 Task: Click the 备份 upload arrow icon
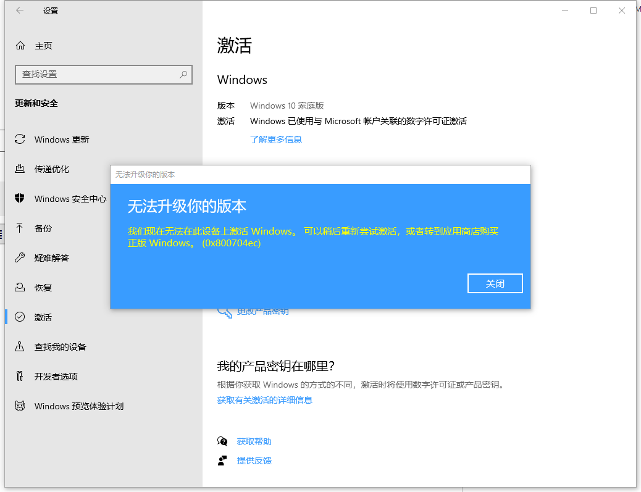pos(20,228)
